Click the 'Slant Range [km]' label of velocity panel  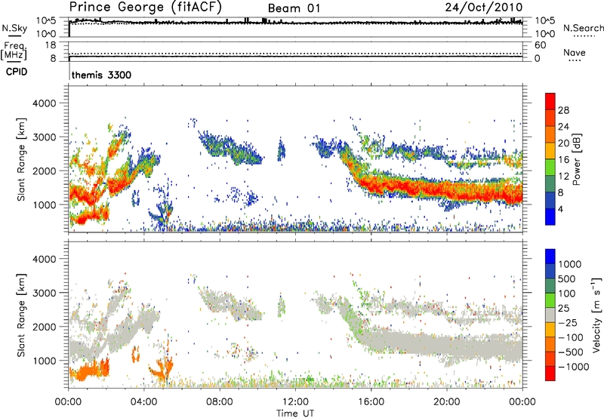click(21, 315)
